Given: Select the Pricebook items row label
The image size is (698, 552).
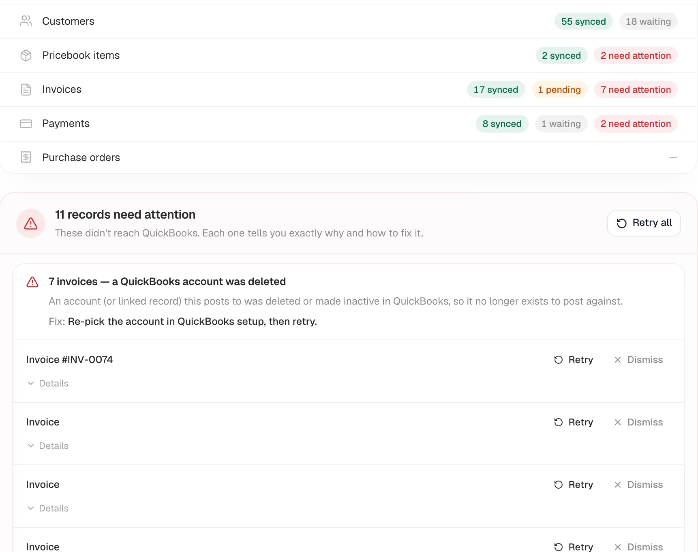Looking at the screenshot, I should coord(81,55).
